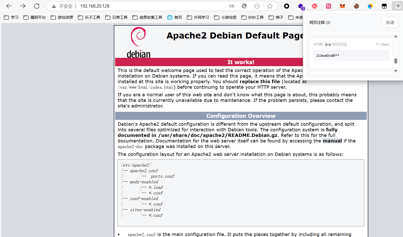Click the comment text 2LWxmDsW0**

coord(328,56)
